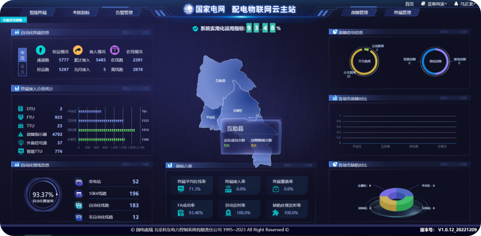The image size is (481, 236).
Task: Click the 外施信号源 signal icon
Action: tap(21, 143)
